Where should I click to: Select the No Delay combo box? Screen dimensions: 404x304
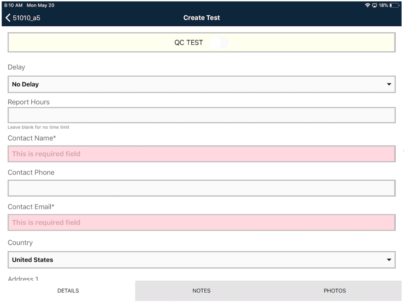tap(202, 84)
